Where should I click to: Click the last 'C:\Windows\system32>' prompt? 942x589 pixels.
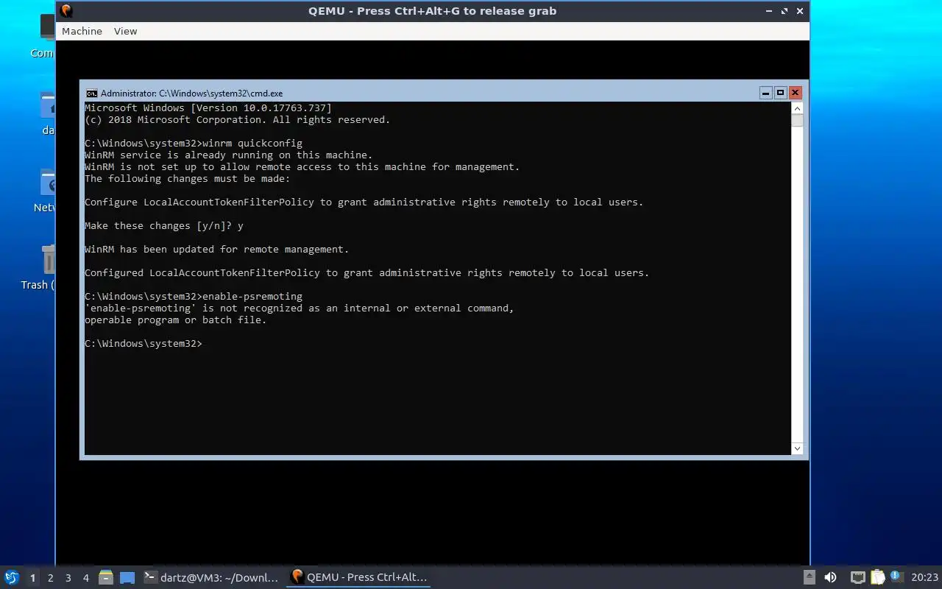pyautogui.click(x=144, y=343)
